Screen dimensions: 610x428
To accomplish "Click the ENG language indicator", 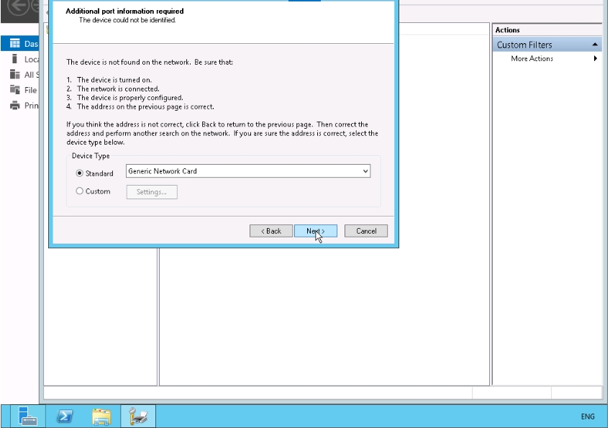I will point(587,416).
